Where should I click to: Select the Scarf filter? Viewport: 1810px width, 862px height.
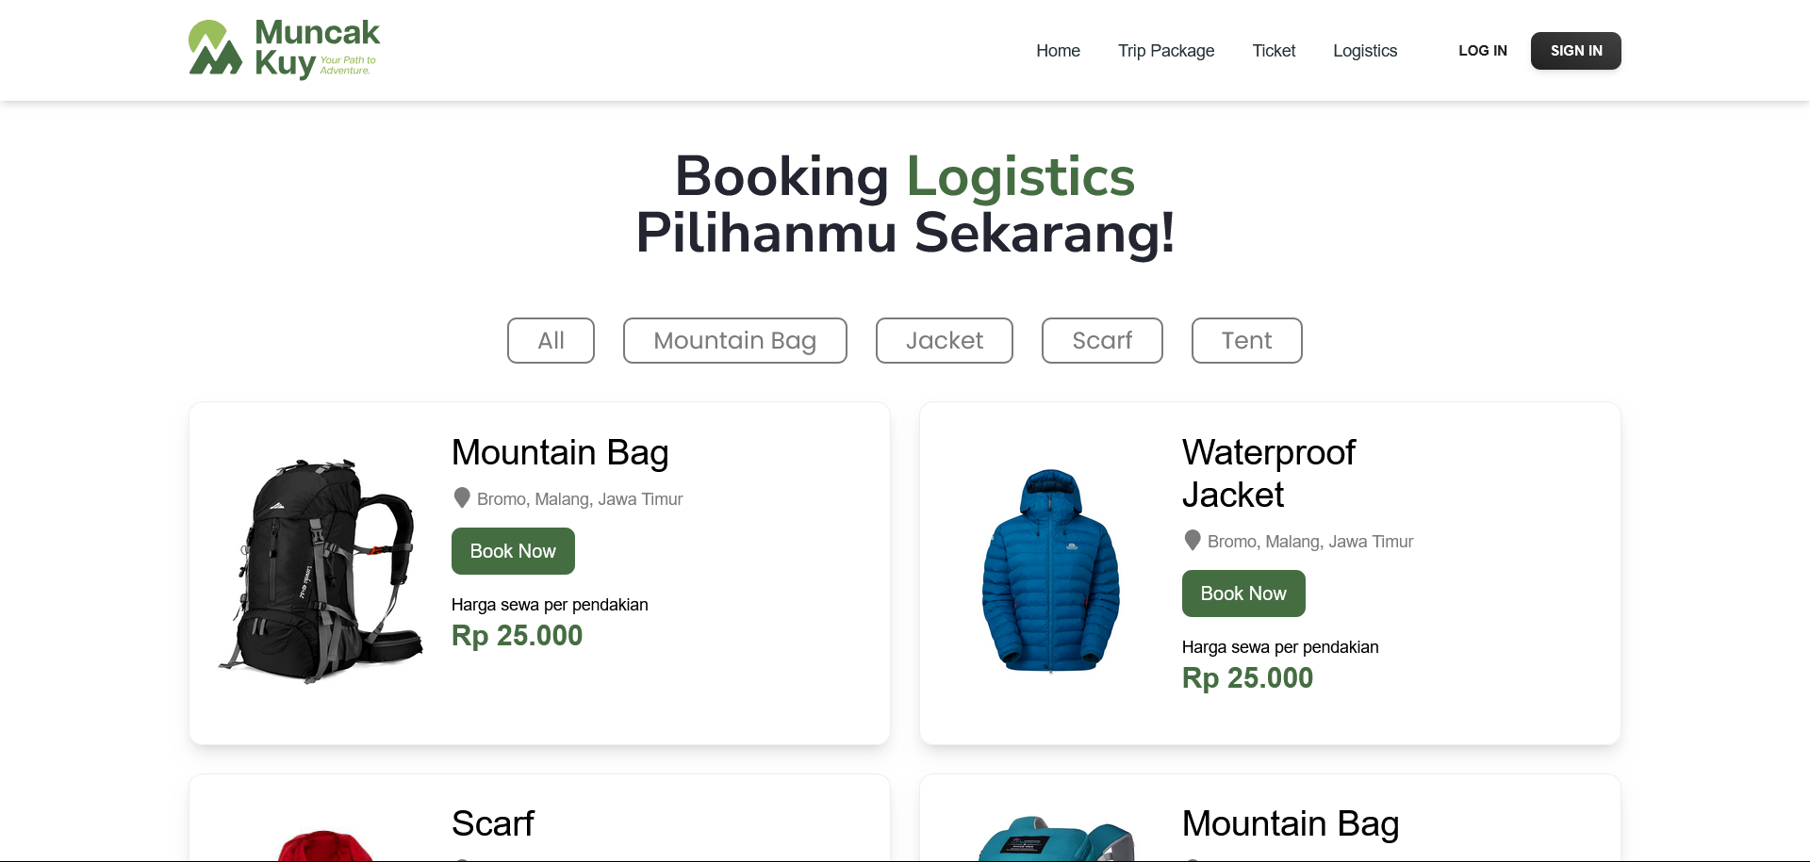pyautogui.click(x=1101, y=340)
